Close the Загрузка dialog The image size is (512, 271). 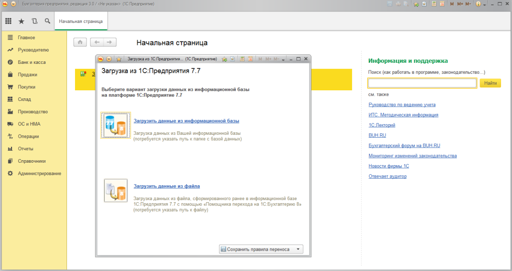click(x=306, y=59)
